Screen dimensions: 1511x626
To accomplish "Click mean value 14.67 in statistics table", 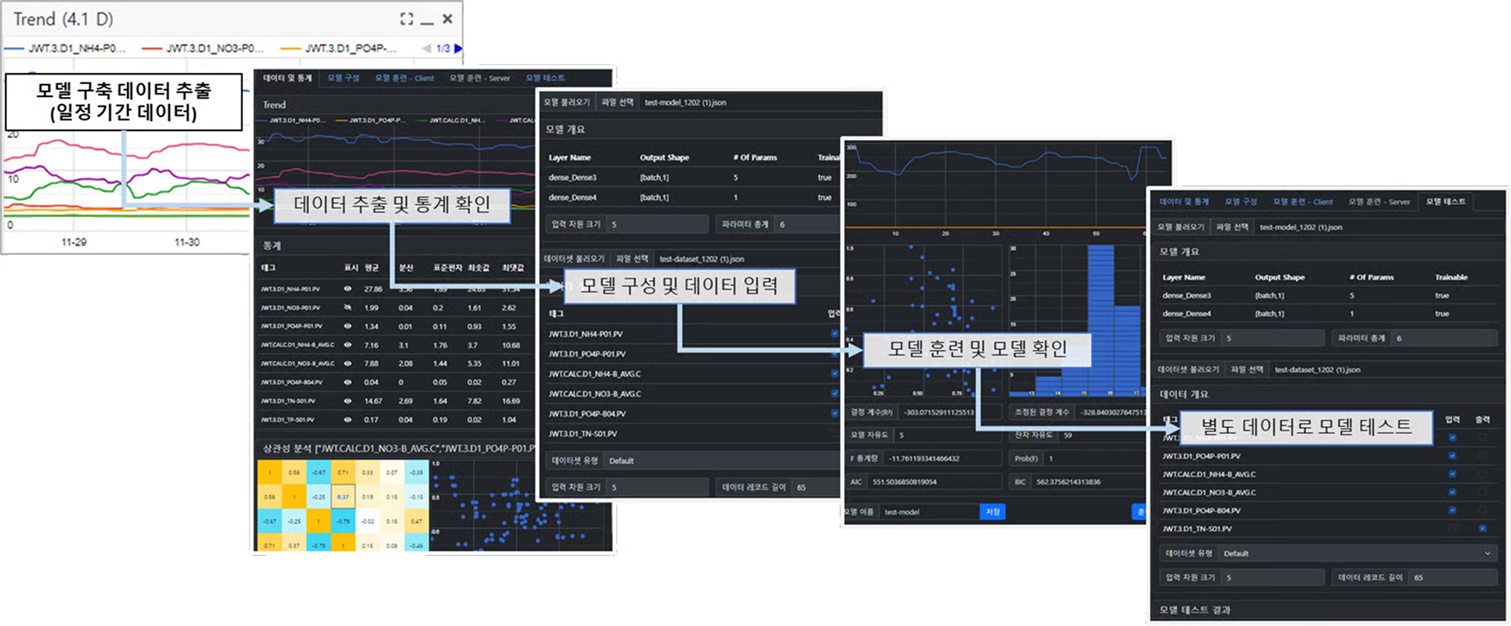I will pos(373,401).
